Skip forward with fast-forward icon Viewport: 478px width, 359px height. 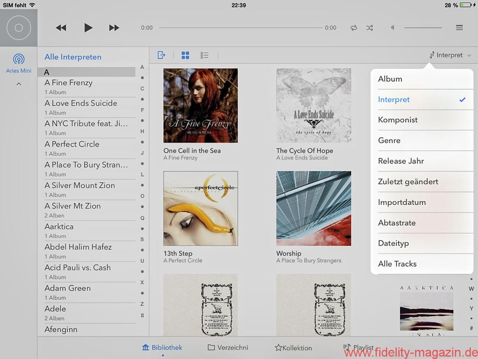click(x=114, y=28)
